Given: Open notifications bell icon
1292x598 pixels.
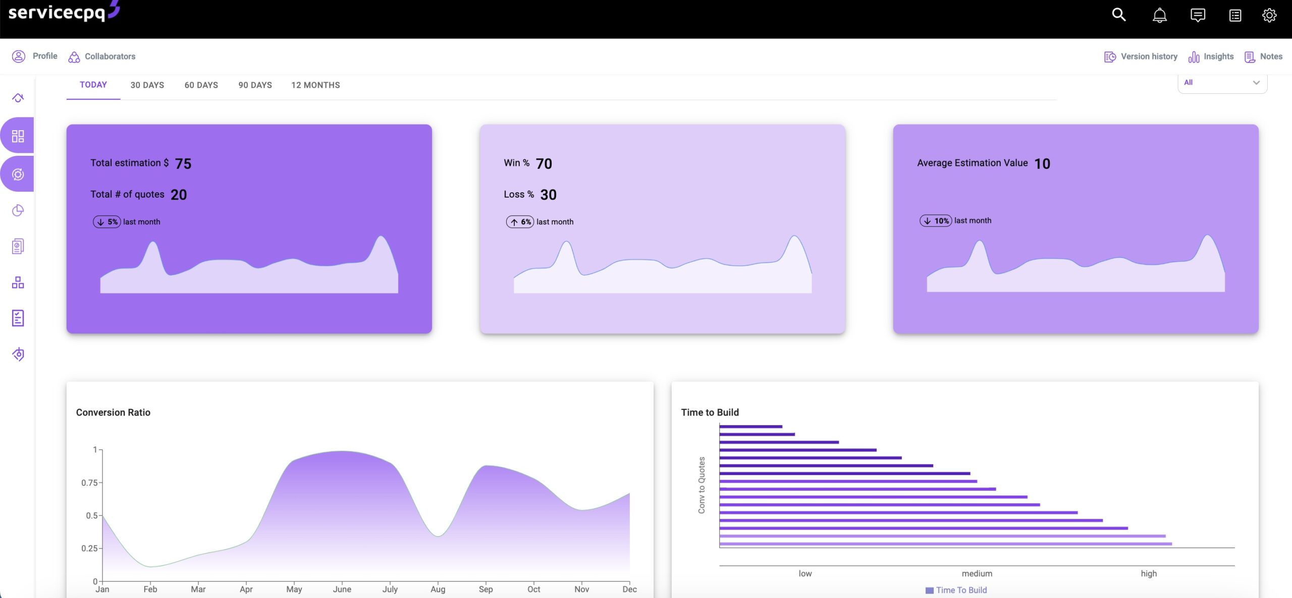Looking at the screenshot, I should click(x=1159, y=15).
